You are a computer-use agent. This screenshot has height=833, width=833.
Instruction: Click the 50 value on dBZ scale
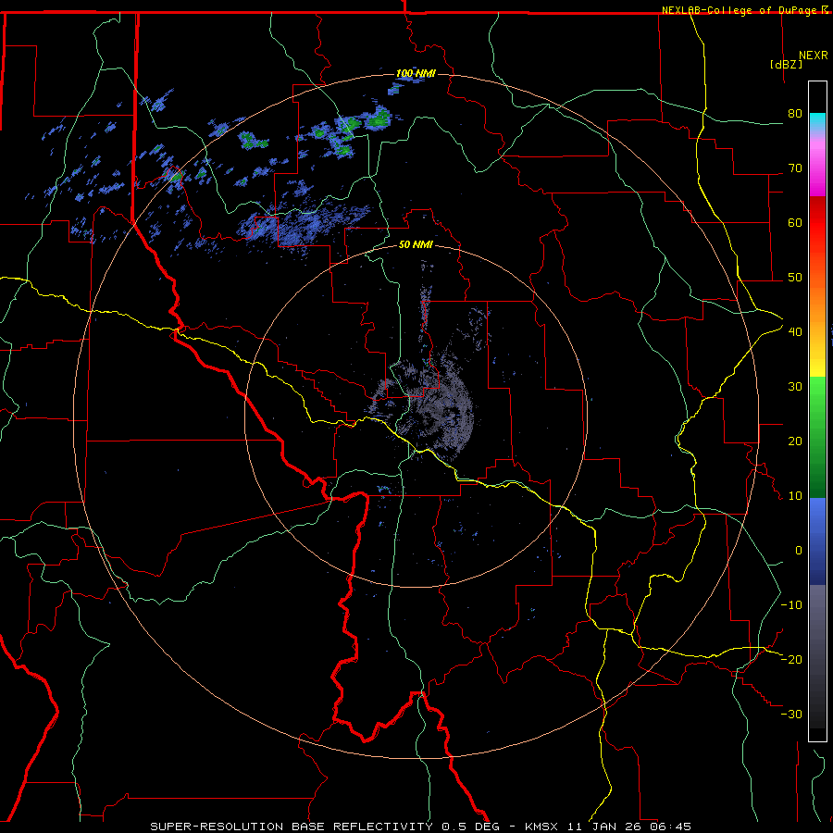point(795,278)
